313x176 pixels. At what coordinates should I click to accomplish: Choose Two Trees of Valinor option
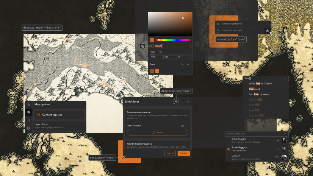[259, 95]
